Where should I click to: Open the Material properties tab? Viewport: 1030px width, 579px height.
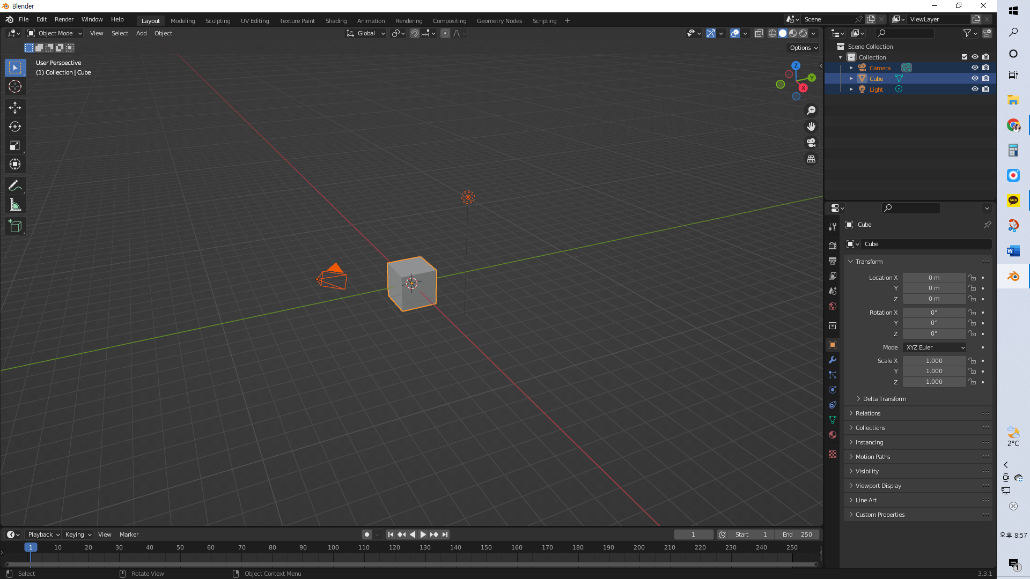pyautogui.click(x=833, y=435)
